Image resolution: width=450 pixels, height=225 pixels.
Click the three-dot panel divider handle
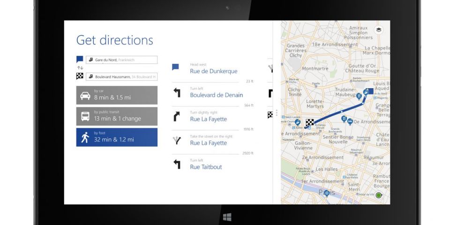(x=277, y=113)
